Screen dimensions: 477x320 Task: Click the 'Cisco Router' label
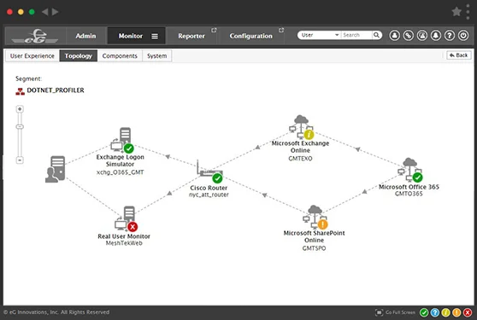pos(209,188)
